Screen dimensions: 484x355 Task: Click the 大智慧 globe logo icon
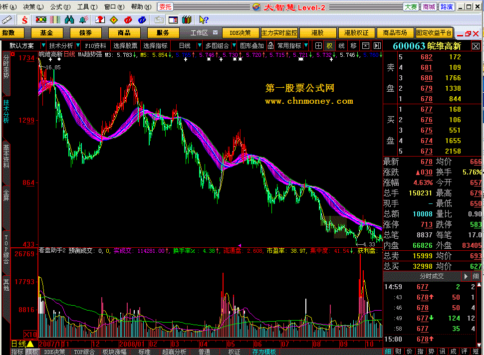click(256, 7)
